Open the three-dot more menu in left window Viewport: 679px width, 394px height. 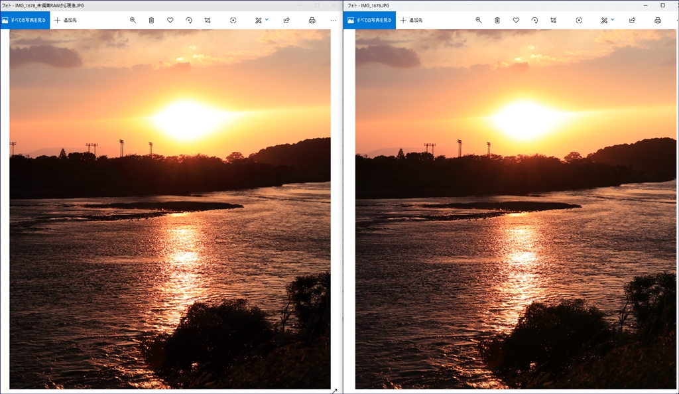click(x=334, y=21)
